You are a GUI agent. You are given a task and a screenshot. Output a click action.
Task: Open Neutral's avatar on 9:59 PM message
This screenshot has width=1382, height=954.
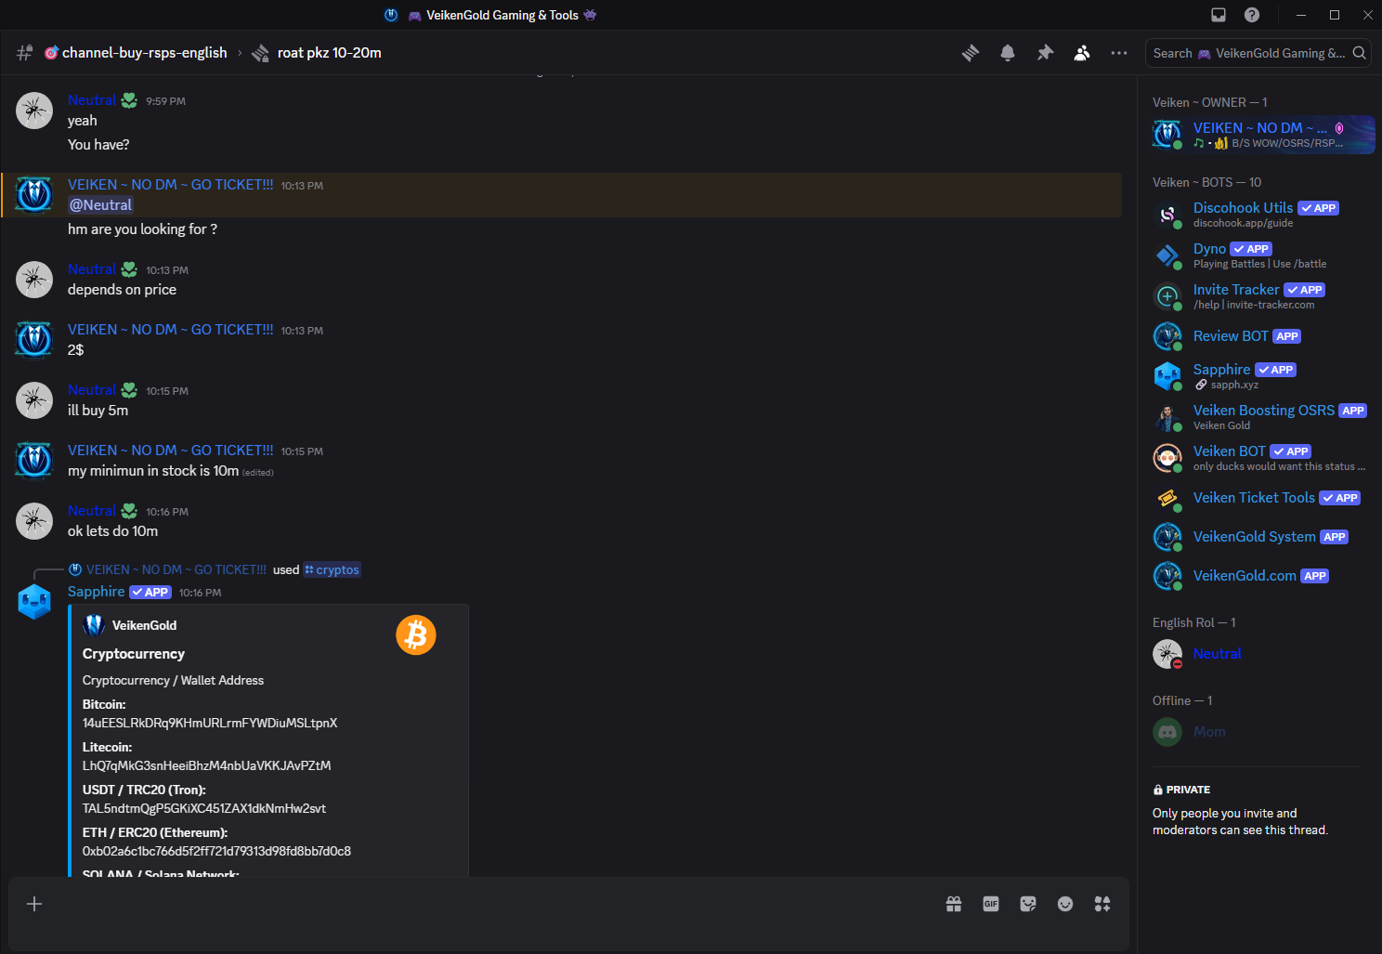(x=34, y=111)
